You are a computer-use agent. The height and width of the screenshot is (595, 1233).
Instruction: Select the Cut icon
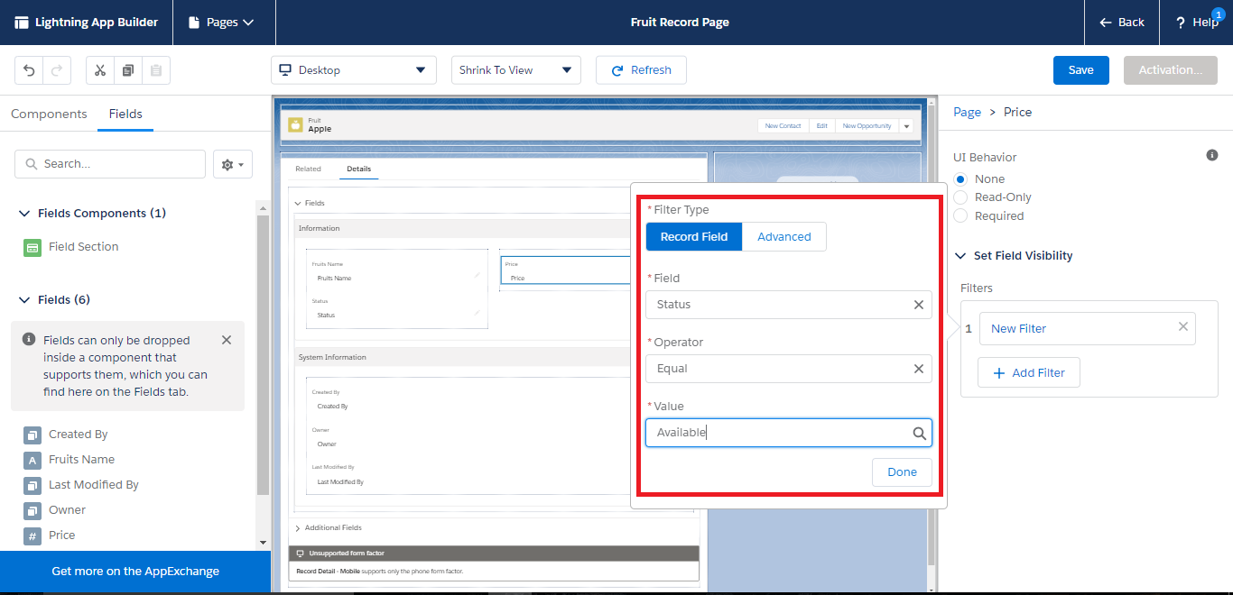[99, 69]
